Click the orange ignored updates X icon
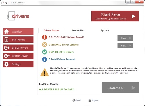Image resolution: width=145 pixels, height=106 pixels. [44, 45]
